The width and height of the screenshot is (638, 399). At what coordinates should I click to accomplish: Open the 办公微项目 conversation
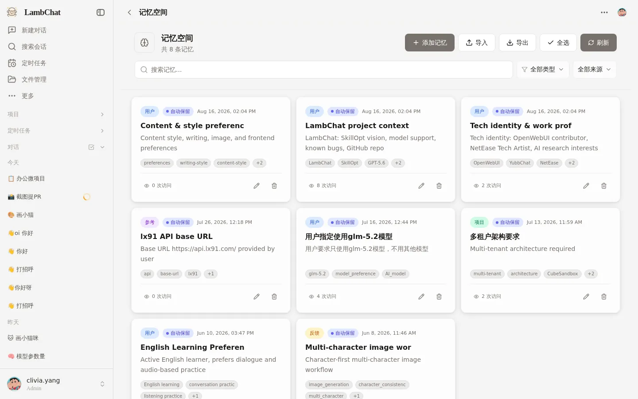(x=56, y=179)
